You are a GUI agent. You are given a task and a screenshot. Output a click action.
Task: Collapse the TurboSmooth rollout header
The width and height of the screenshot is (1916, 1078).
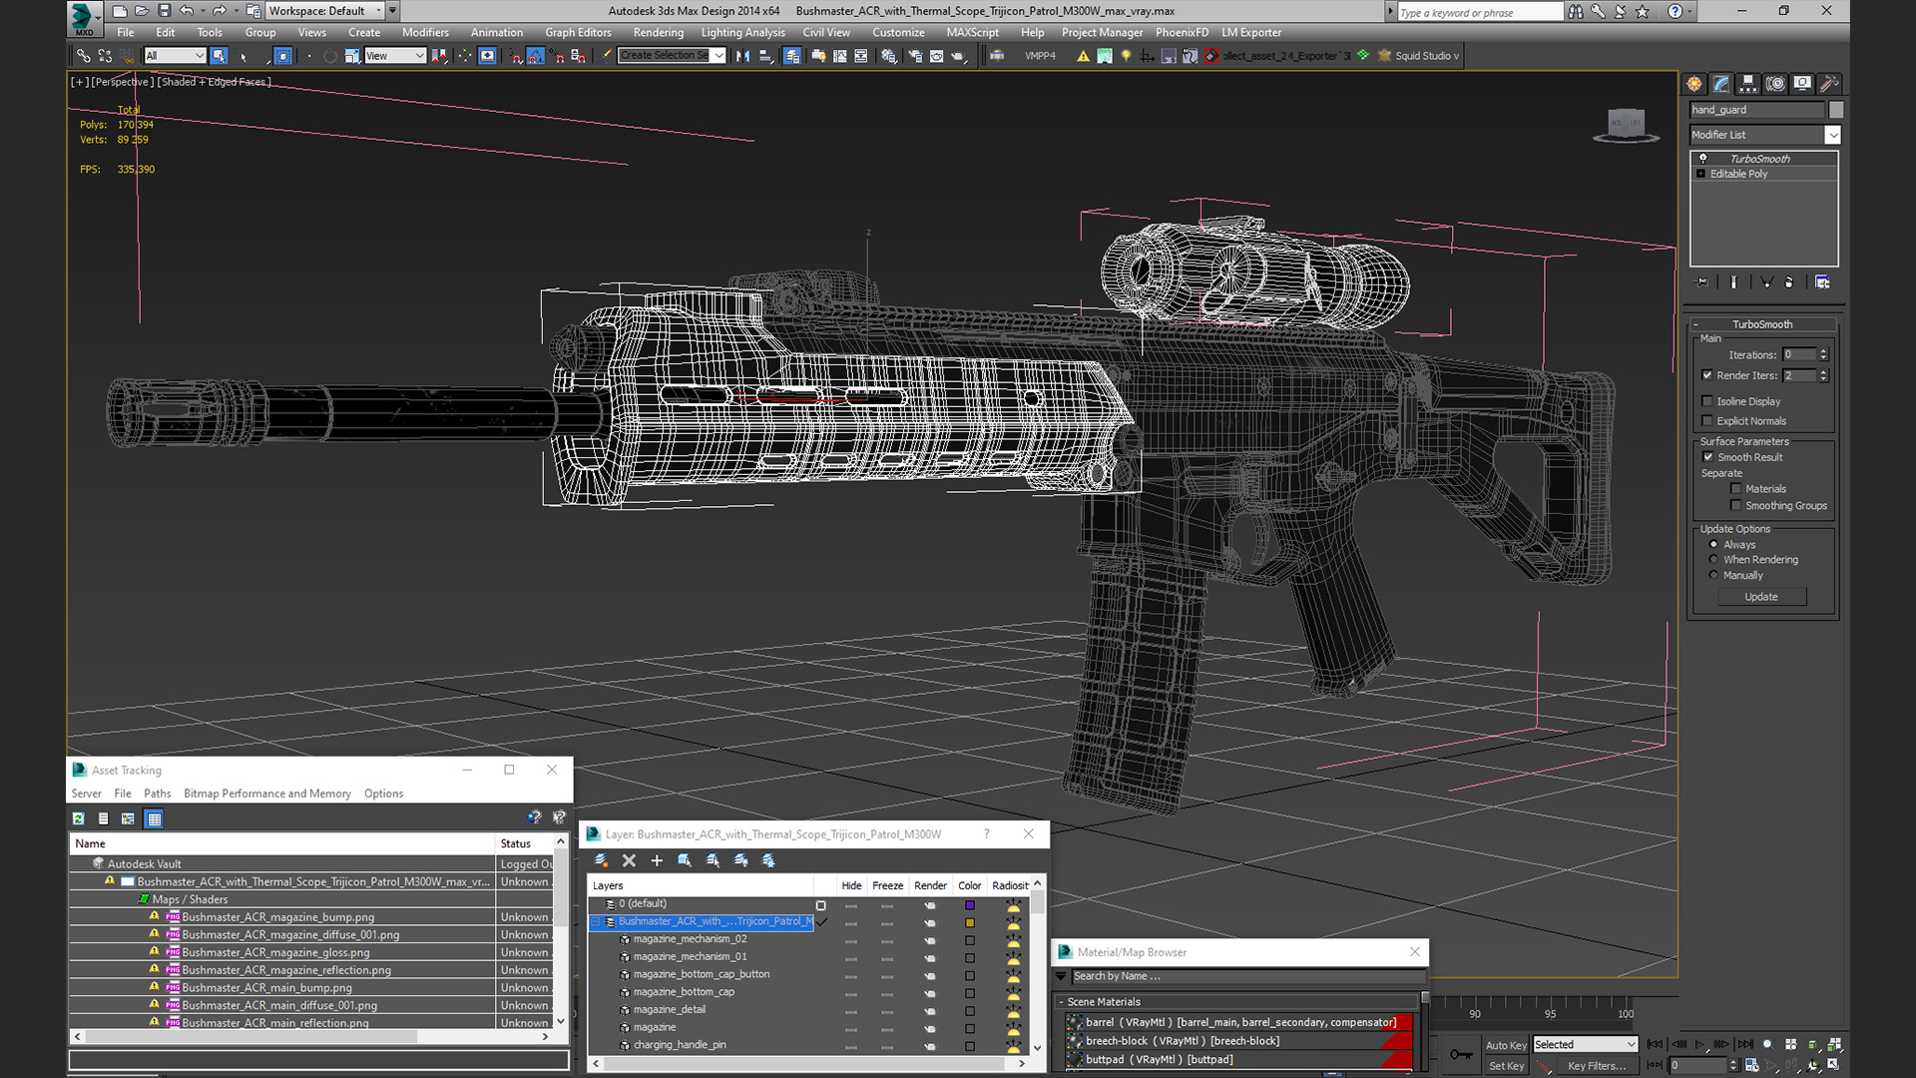(x=1762, y=324)
